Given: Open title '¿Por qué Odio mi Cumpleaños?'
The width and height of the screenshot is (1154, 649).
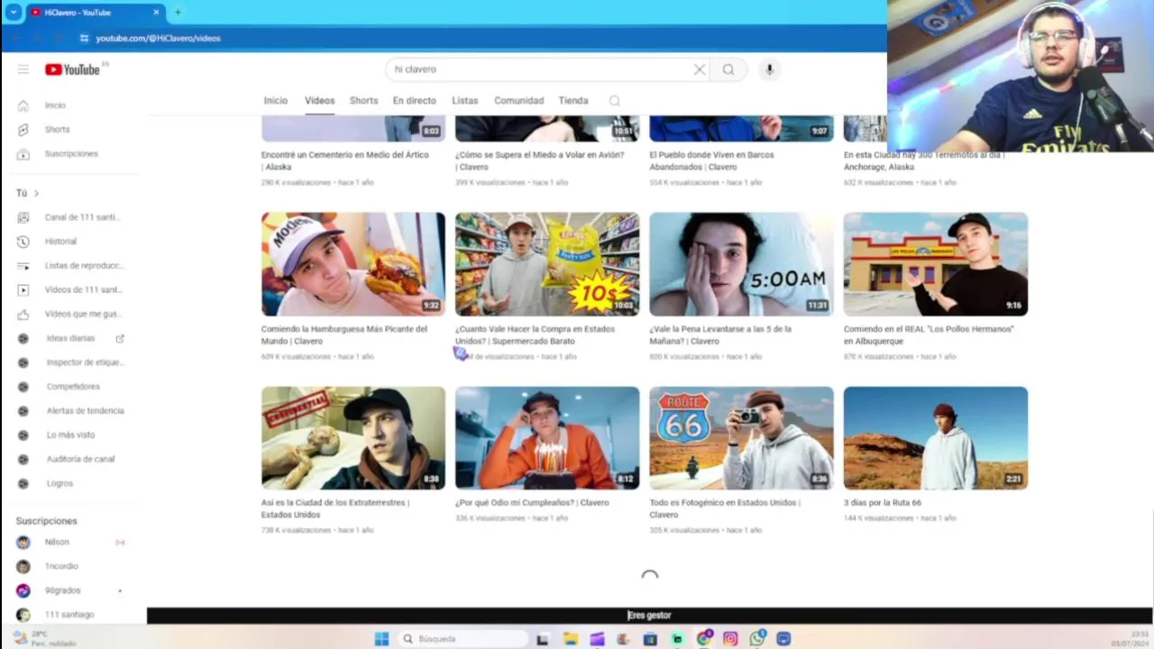Looking at the screenshot, I should click(532, 503).
